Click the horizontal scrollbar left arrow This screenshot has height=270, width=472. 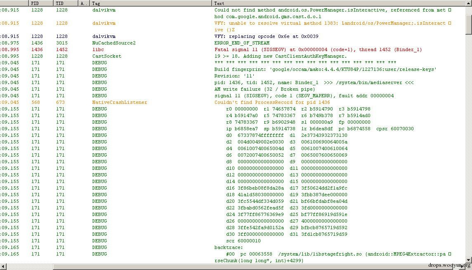click(x=3, y=267)
